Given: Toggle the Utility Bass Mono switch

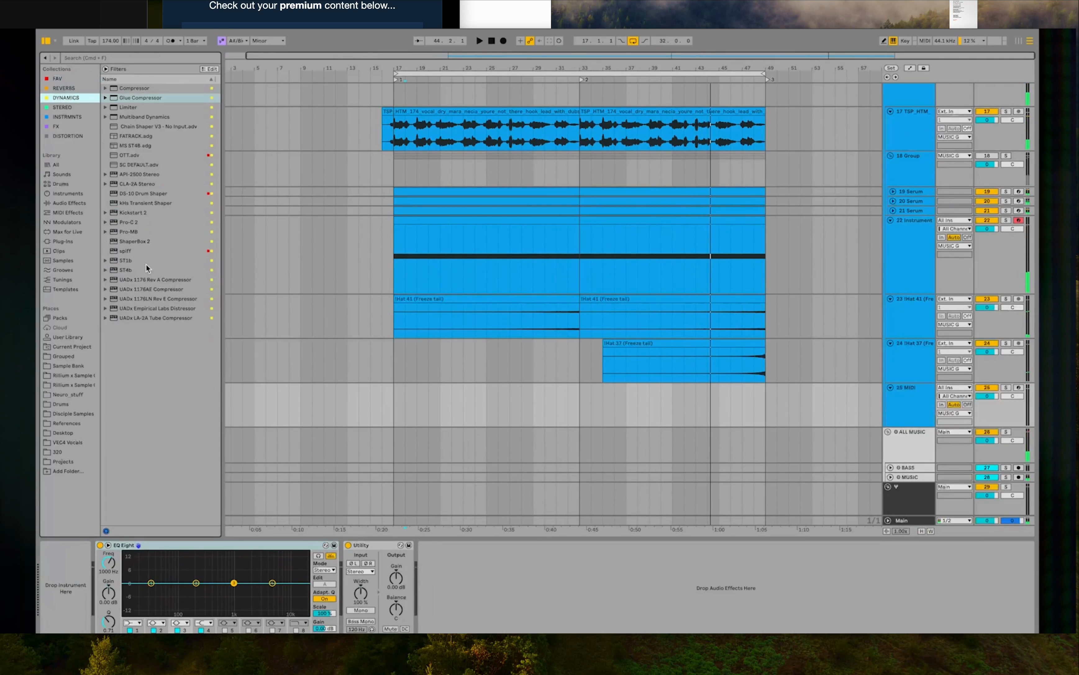Looking at the screenshot, I should (361, 621).
